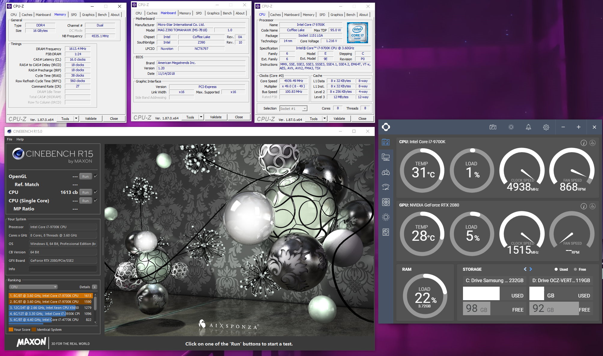Open CAM notifications bell icon
This screenshot has height=356, width=603.
pyautogui.click(x=528, y=127)
